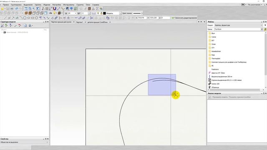Screen dimensions: 267x150
Task: Expand the root node in model structure tree
Action: (2, 32)
